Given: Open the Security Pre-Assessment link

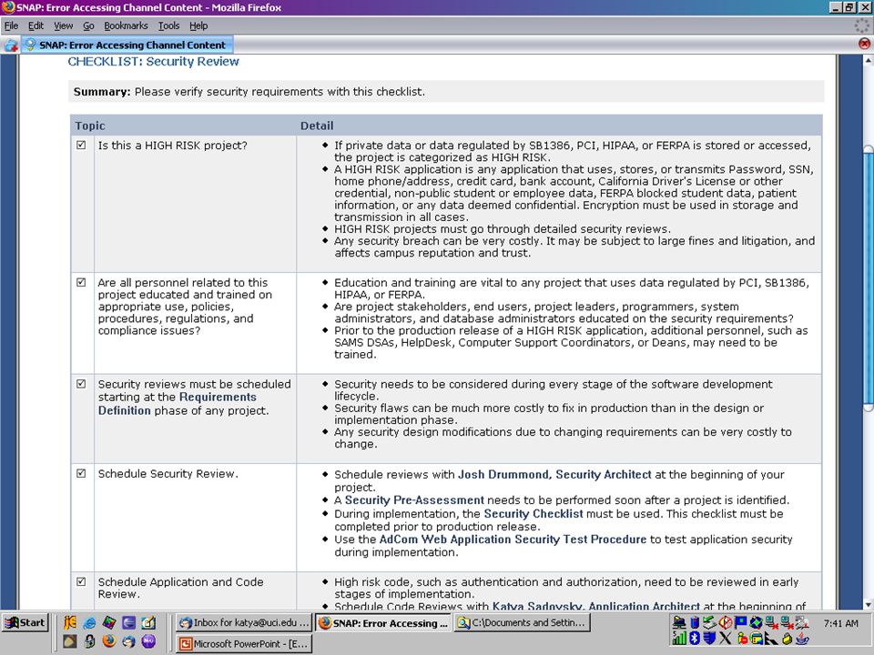Looking at the screenshot, I should [x=415, y=500].
